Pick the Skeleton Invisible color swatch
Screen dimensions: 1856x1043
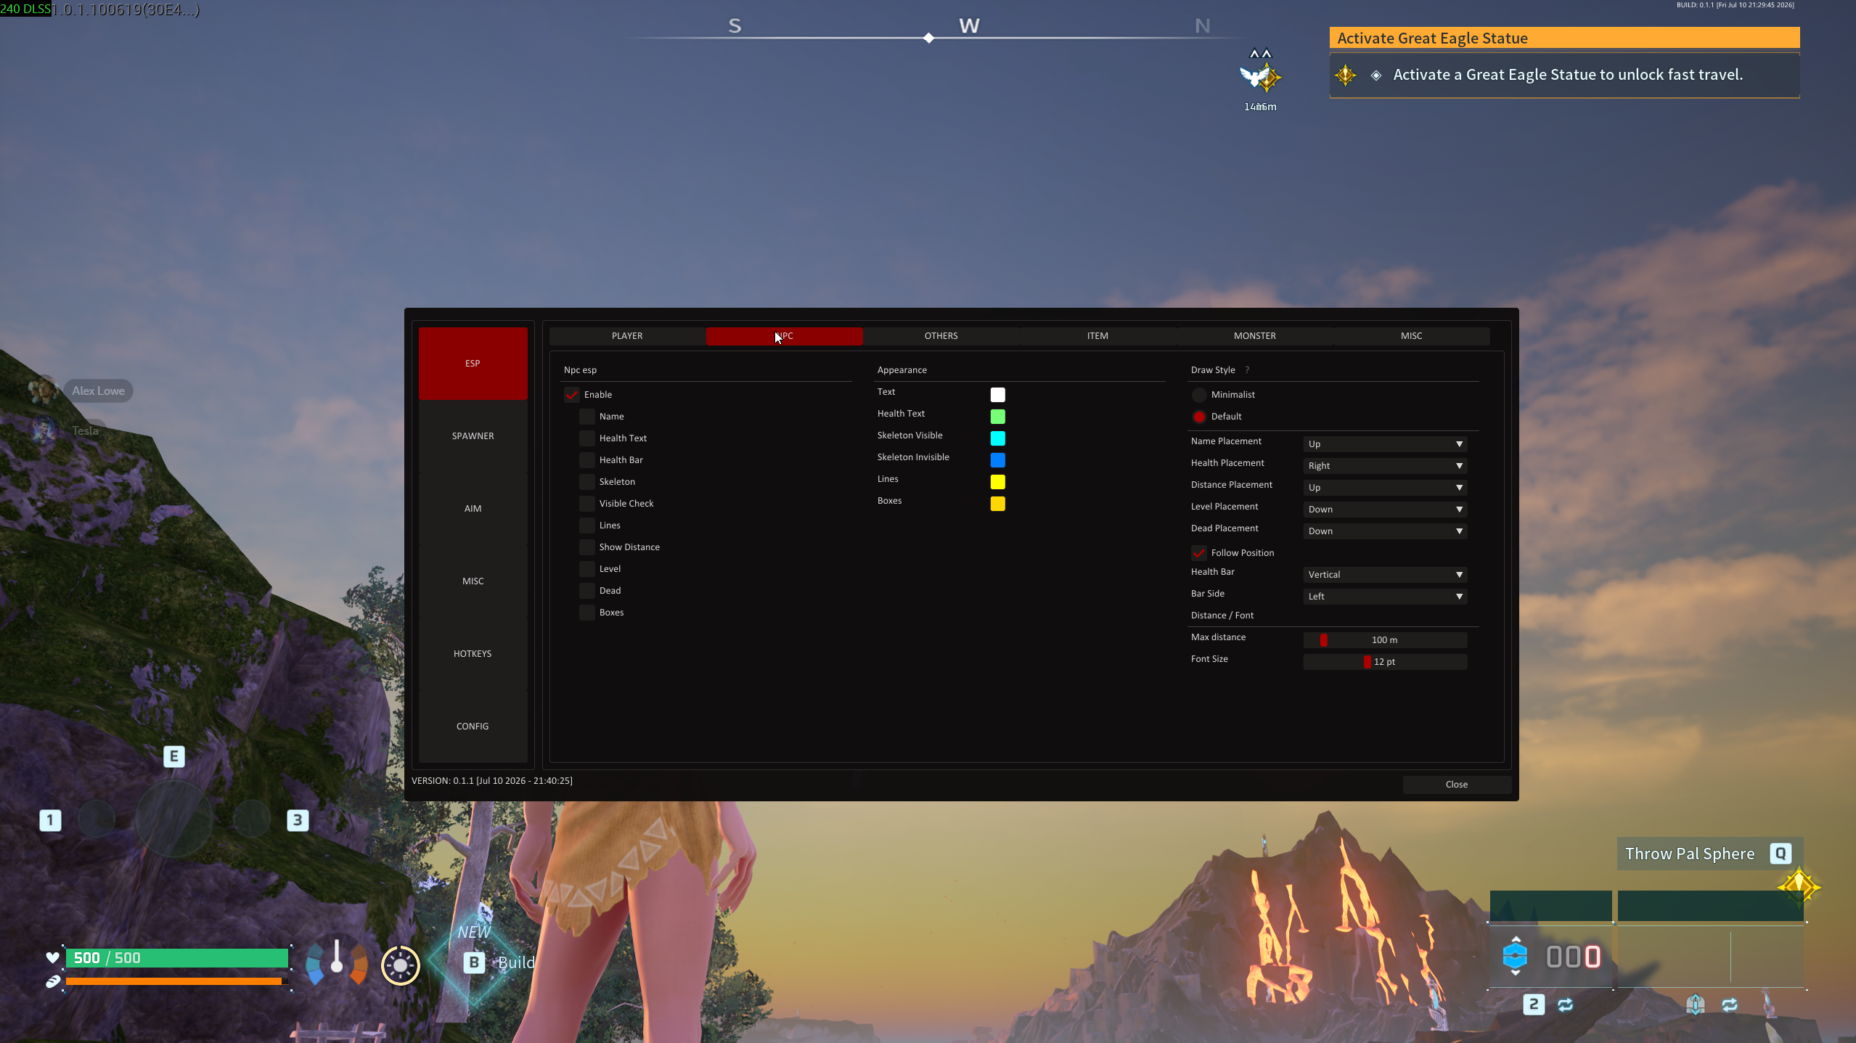click(998, 460)
